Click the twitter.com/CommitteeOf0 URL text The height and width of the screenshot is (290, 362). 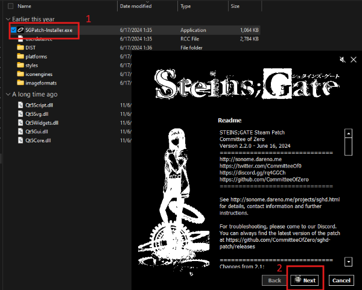tap(261, 166)
